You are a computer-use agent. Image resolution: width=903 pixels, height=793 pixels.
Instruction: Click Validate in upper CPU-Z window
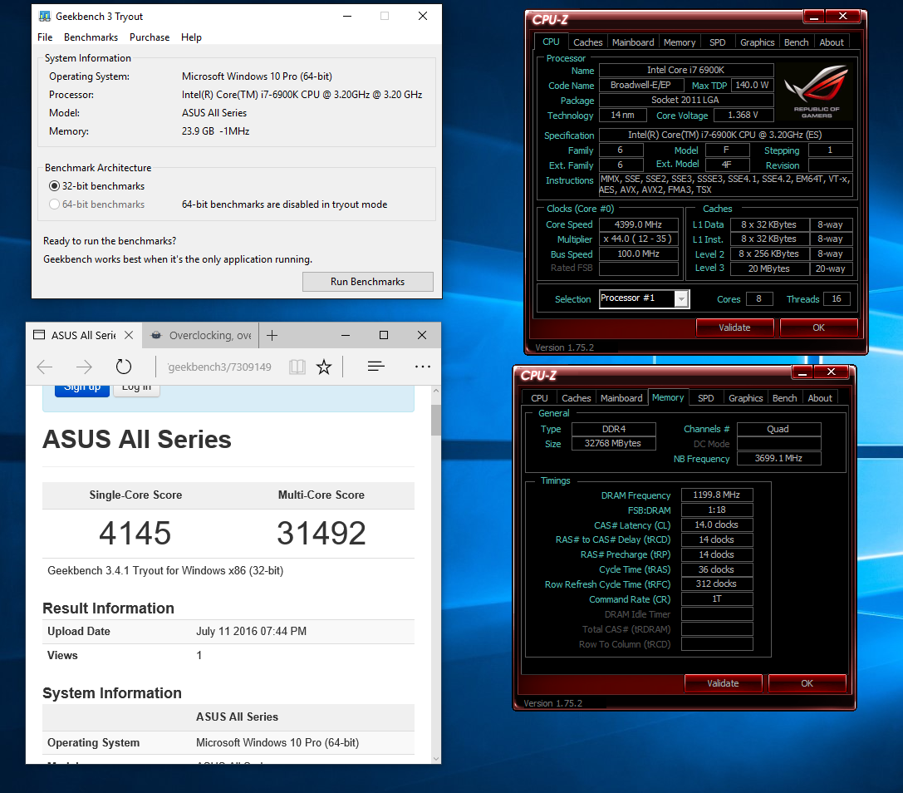735,328
